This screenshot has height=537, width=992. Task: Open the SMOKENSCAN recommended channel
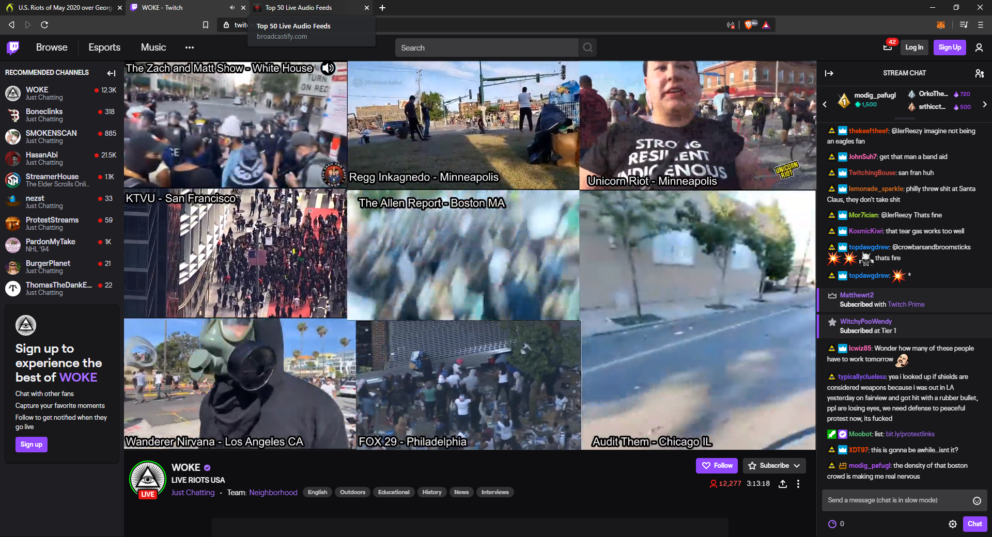point(61,137)
